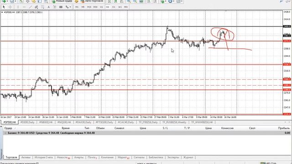292x164 pixels.
Task: Open the #DAX30,Daily chart tab
Action: [83, 122]
